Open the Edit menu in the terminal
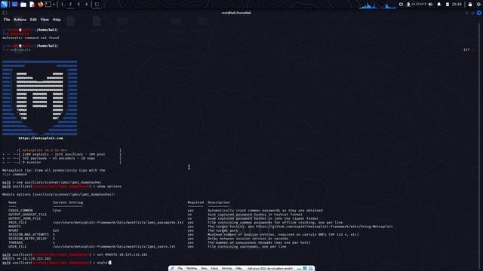Screen dimensions: 483x271 (33, 20)
